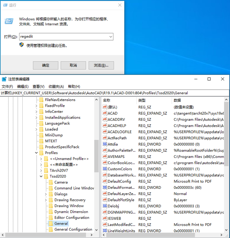Viewport: 230px width, 238px height.
Task: Click the IESWEB string value icon
Action: [x=104, y=219]
